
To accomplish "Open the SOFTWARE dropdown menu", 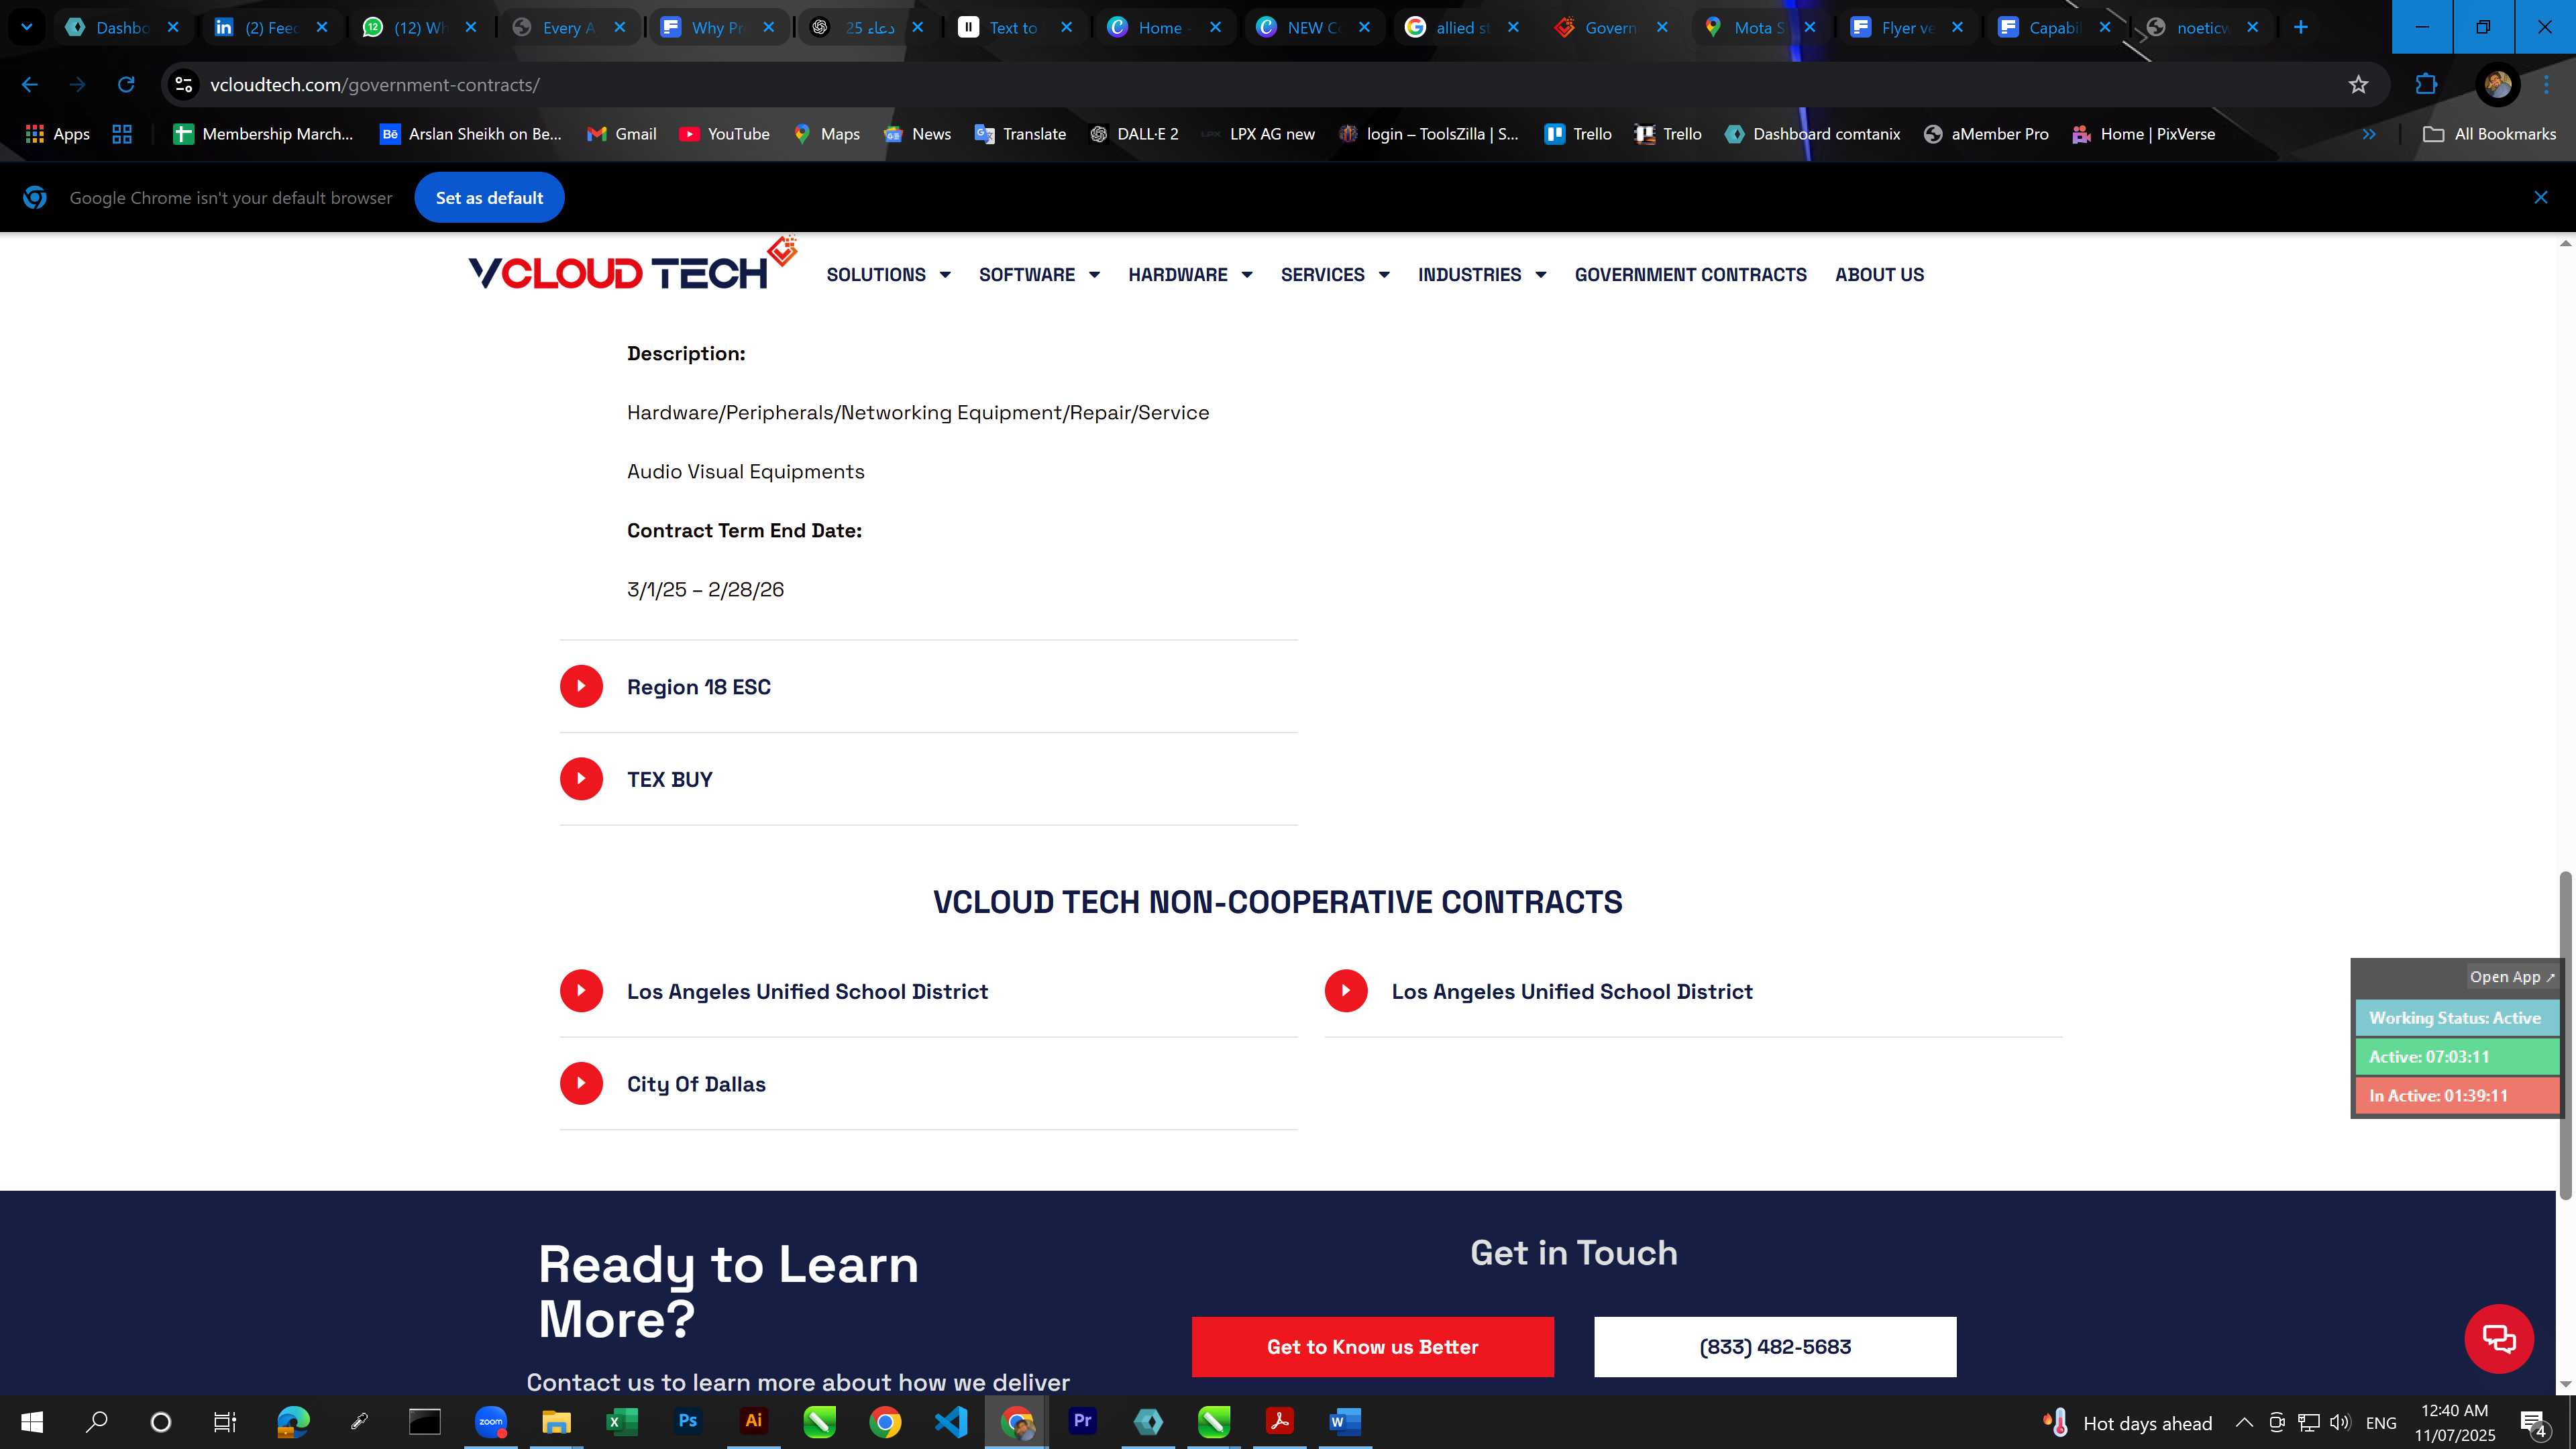I will (x=1039, y=275).
